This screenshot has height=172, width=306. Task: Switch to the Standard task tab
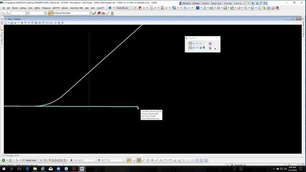[x=186, y=3]
